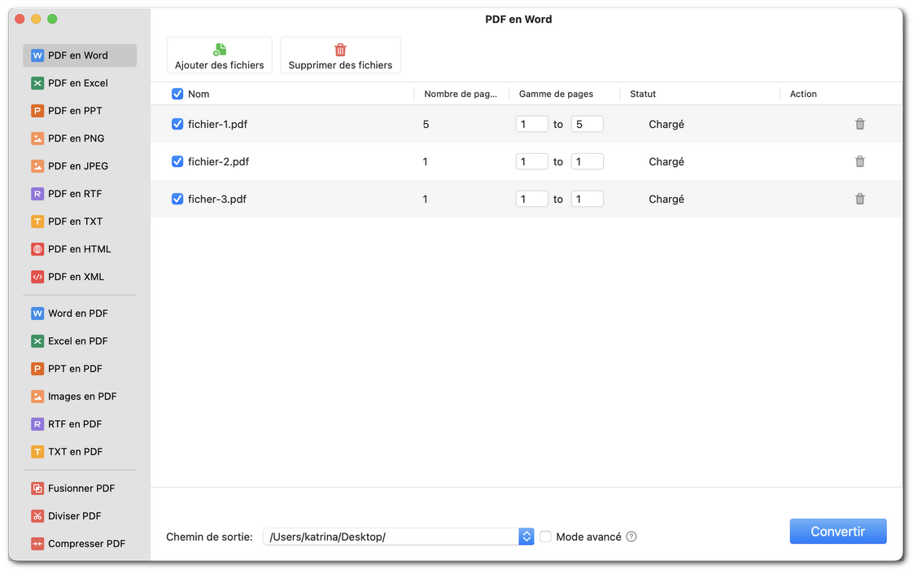Enable the Mode avancé option
This screenshot has height=570, width=913.
[x=545, y=537]
